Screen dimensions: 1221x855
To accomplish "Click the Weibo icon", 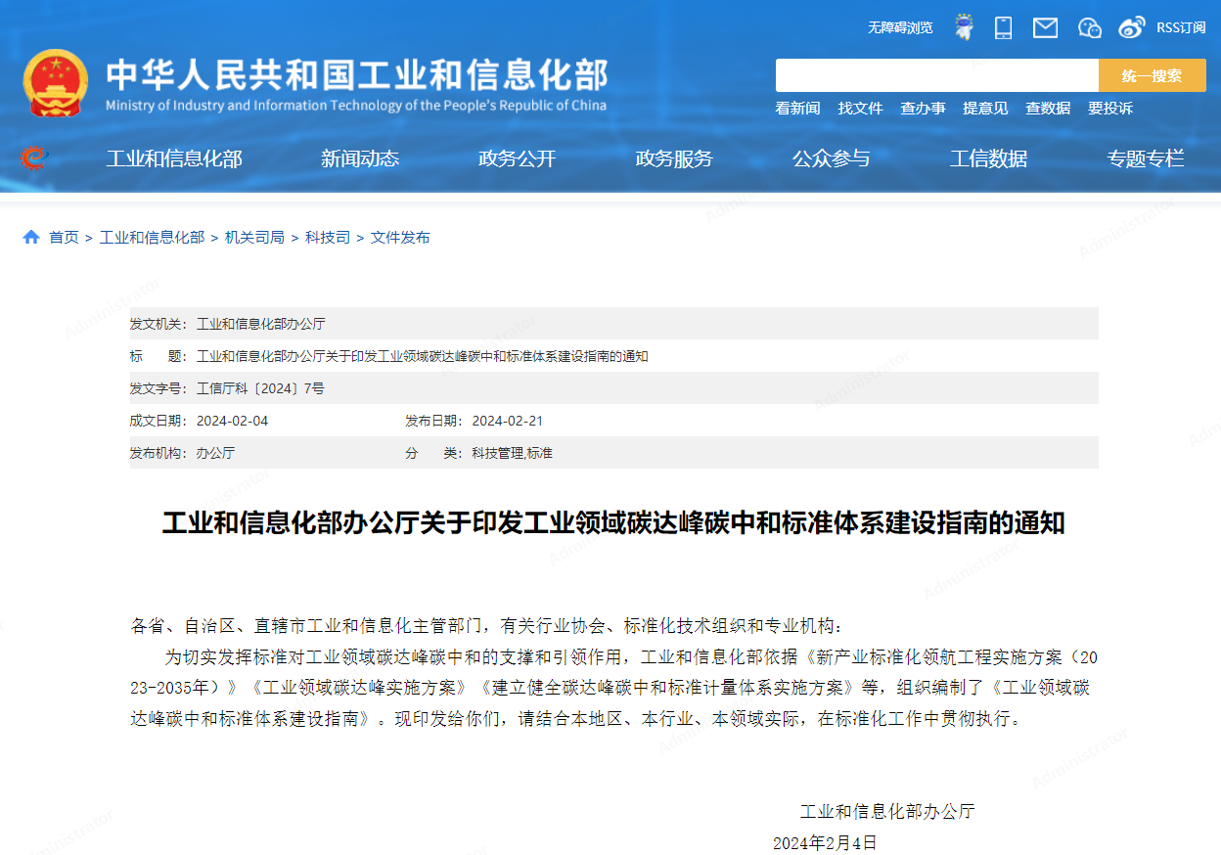I will tap(1131, 26).
